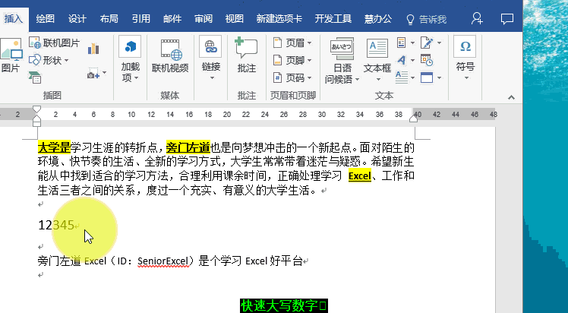Expand the signature line dropdown arrow
The image size is (568, 313).
(439, 43)
